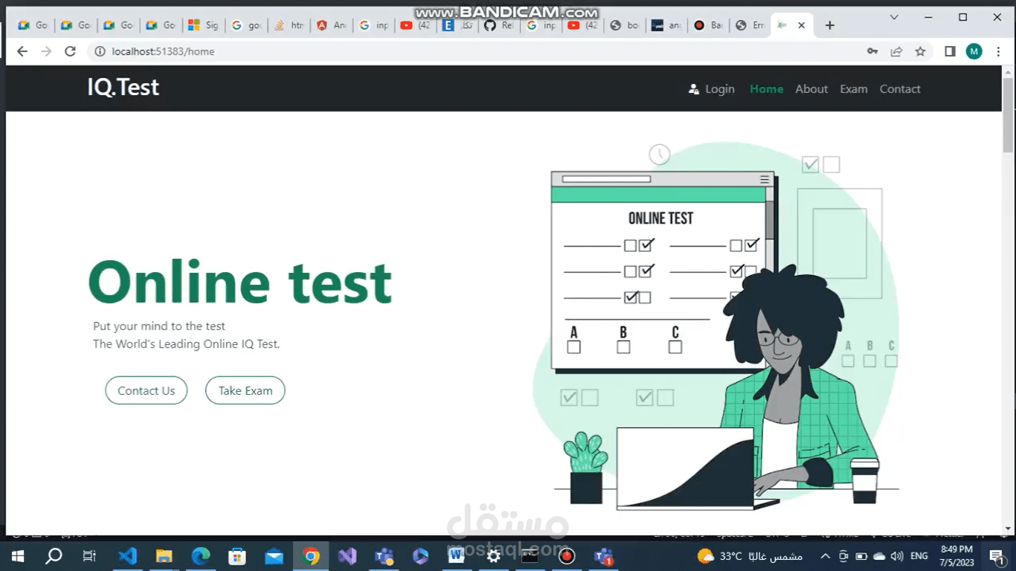The height and width of the screenshot is (571, 1016).
Task: View site information icon in address bar
Action: pos(100,51)
